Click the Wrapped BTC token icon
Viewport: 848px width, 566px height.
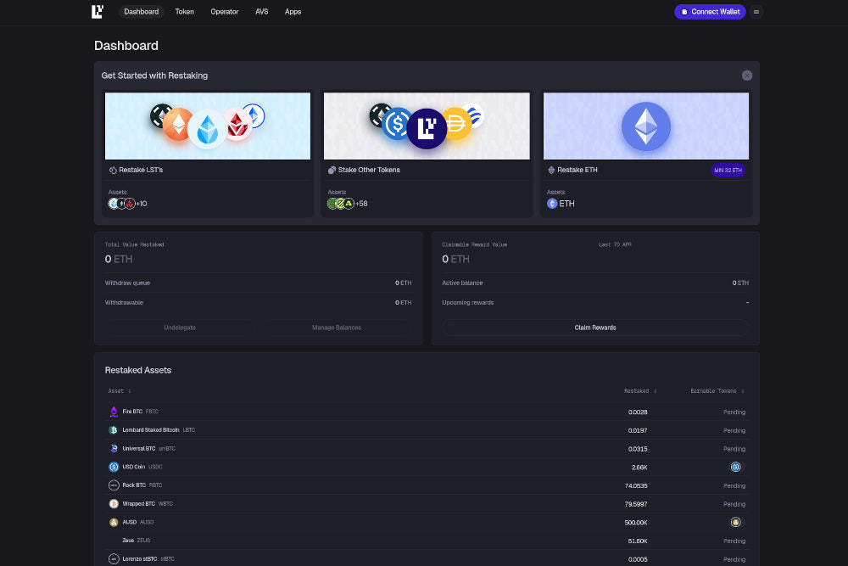coord(114,504)
